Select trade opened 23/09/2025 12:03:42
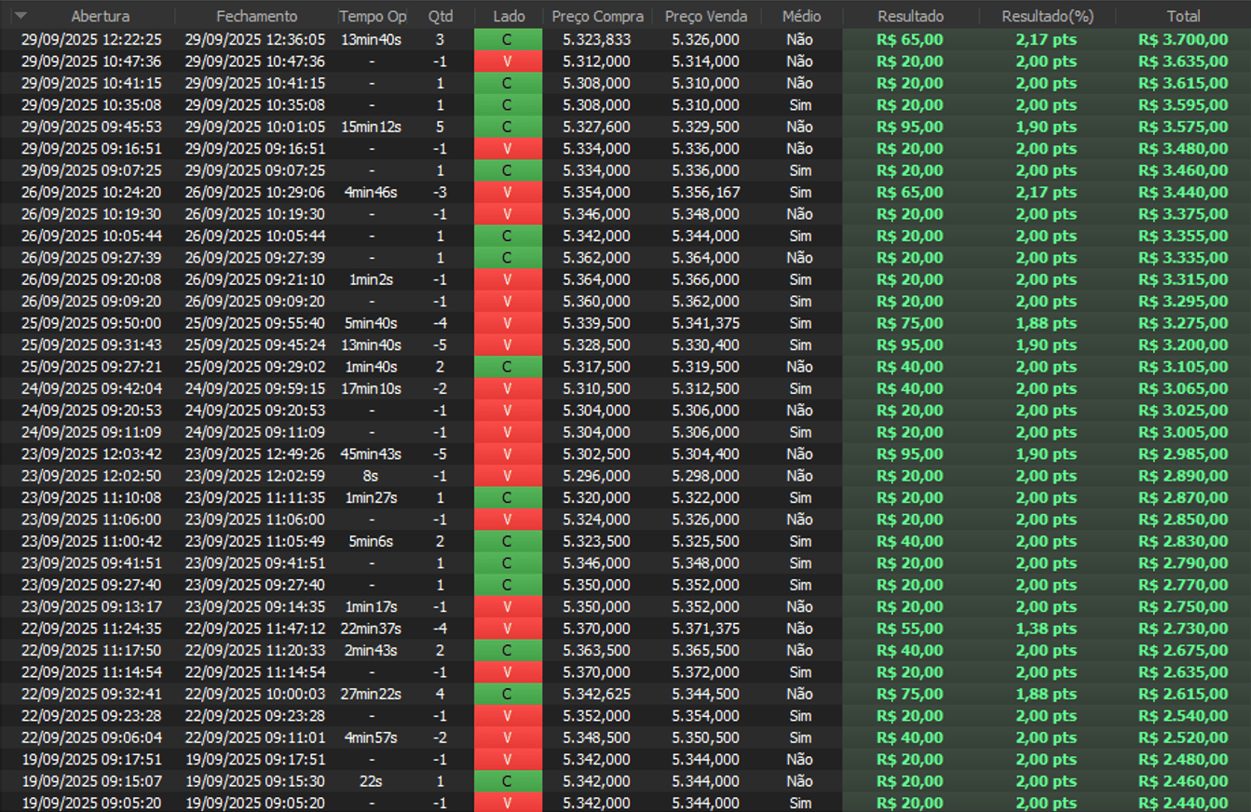Screen dimensions: 1251x812 click(91, 454)
